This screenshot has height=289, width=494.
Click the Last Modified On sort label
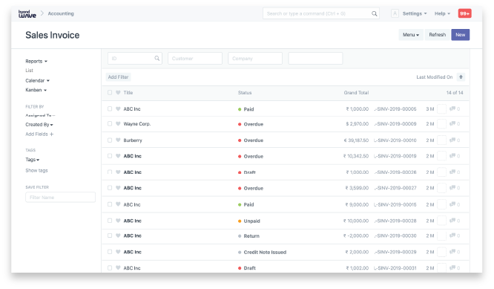tap(434, 77)
